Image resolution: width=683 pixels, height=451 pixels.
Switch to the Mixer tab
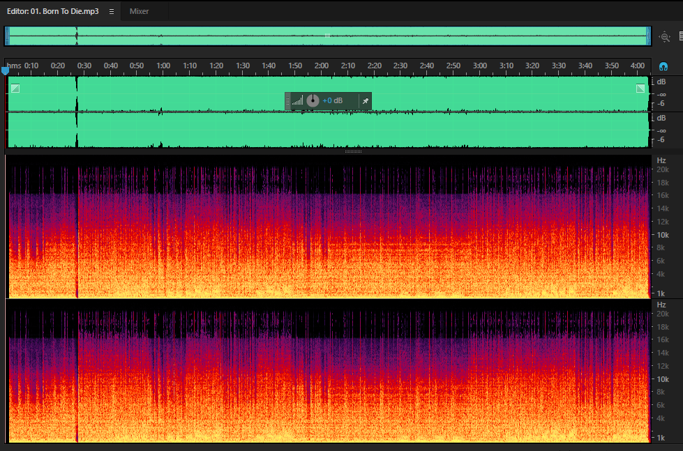[x=139, y=11]
